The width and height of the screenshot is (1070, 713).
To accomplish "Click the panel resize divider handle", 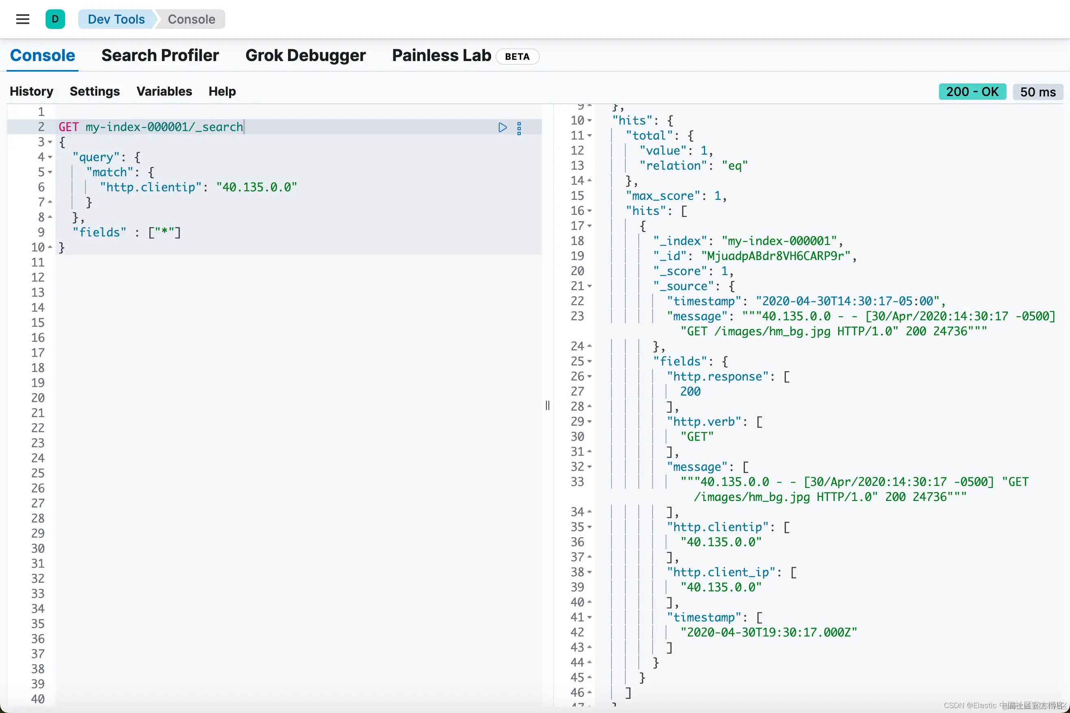I will (x=547, y=405).
